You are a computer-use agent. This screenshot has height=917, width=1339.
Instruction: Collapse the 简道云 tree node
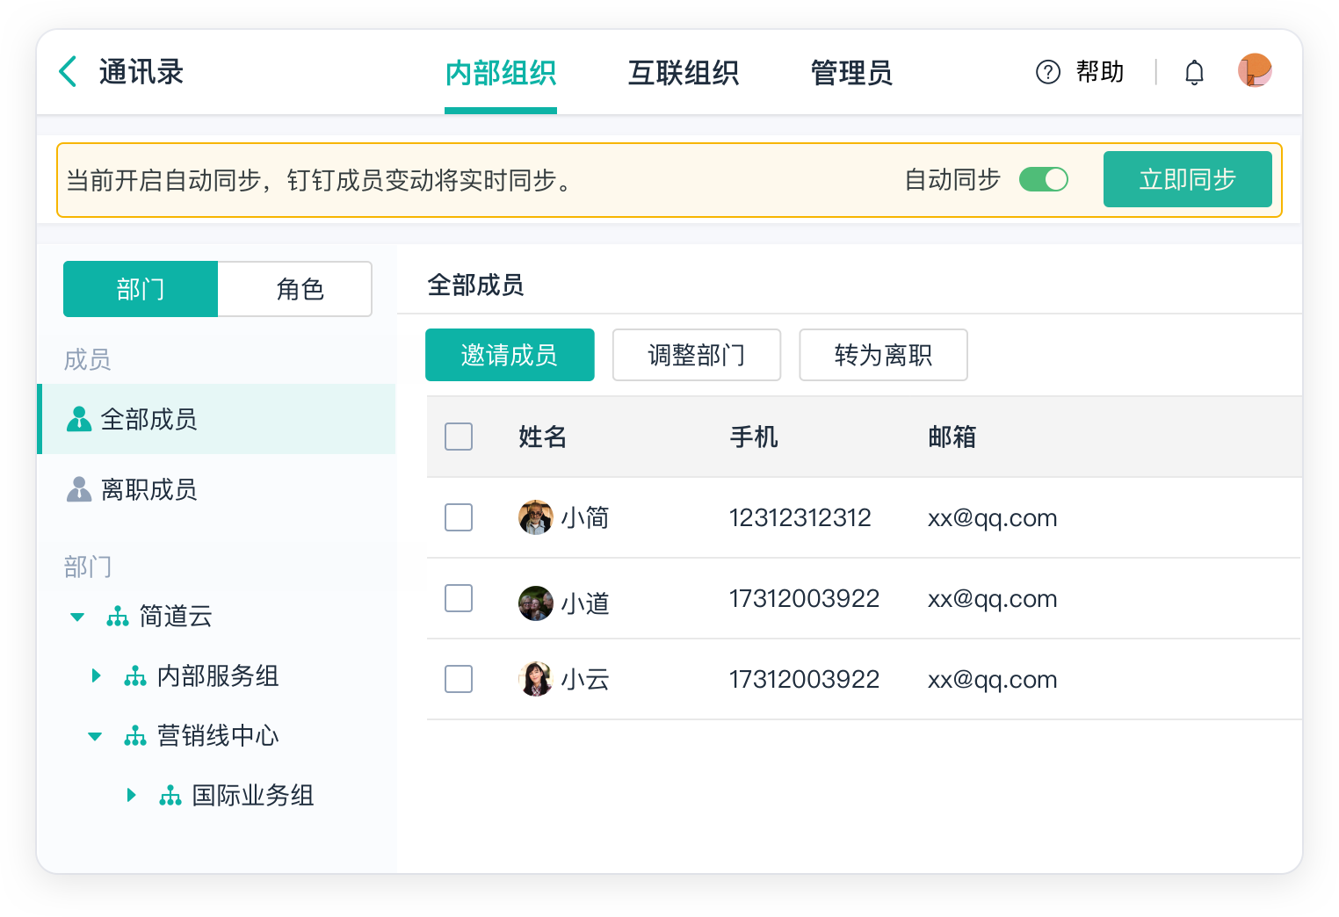coord(76,616)
